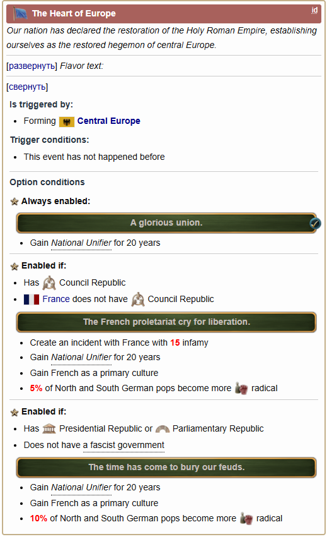
Task: Select 'A glorious union.' option button
Action: (166, 223)
